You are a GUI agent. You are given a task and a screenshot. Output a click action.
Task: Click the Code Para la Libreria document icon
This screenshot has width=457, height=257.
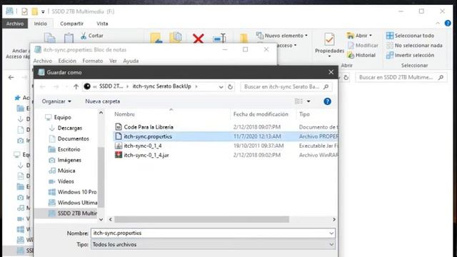(x=119, y=127)
